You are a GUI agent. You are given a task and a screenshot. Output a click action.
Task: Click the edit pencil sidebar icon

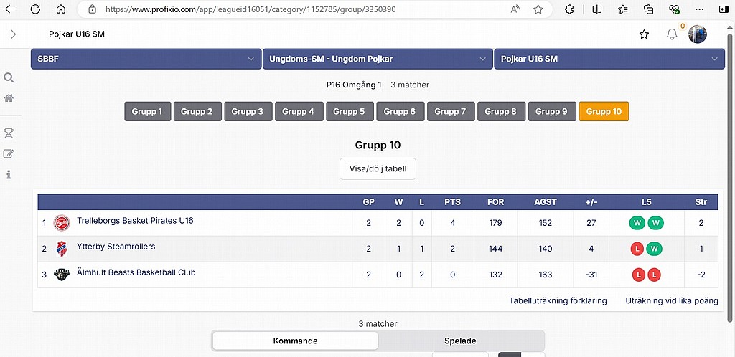9,153
